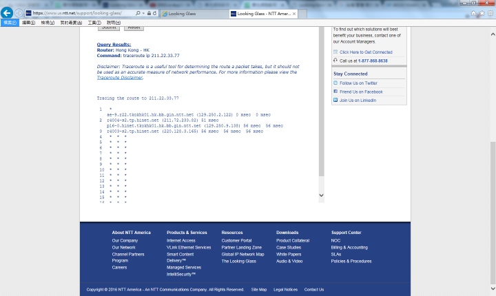Open the address bar autocomplete dropdown arrow

(143, 13)
